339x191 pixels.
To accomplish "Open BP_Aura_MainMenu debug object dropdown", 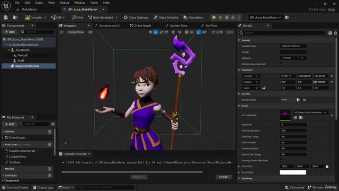I will click(x=265, y=18).
